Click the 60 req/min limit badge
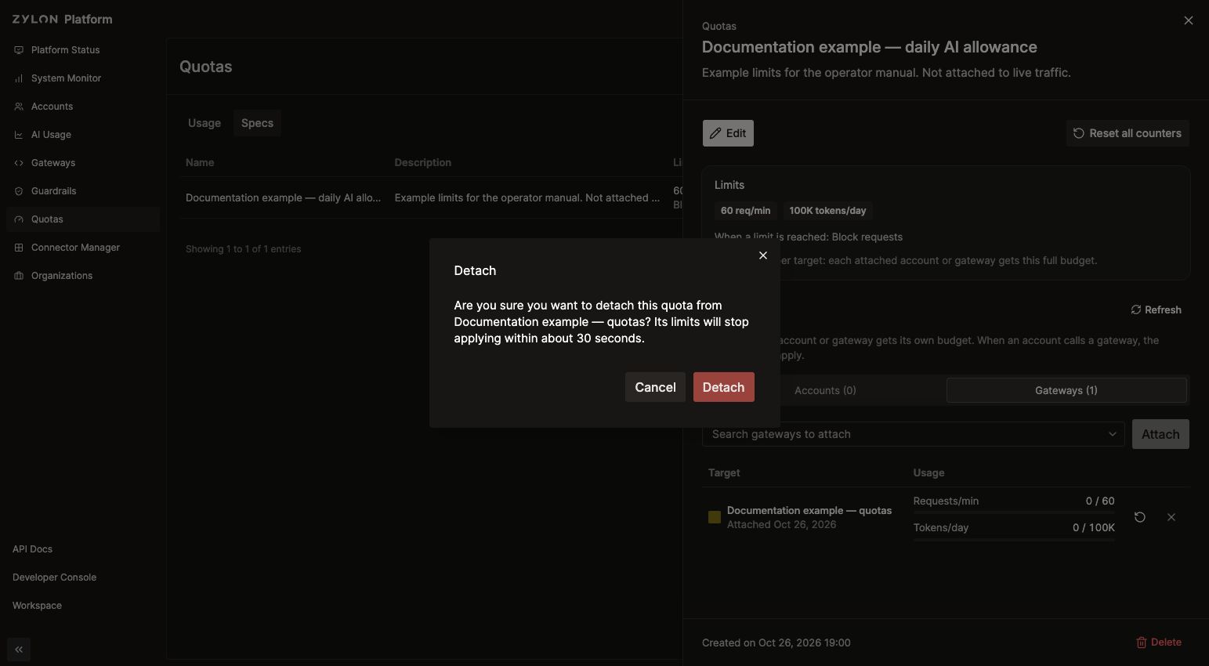Viewport: 1209px width, 666px height. (745, 211)
